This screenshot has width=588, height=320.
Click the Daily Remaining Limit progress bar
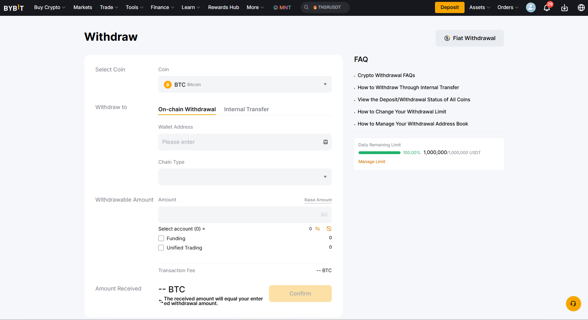[x=379, y=153]
